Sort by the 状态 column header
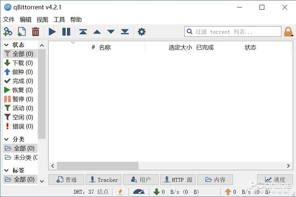296x197 pixels. [266, 47]
